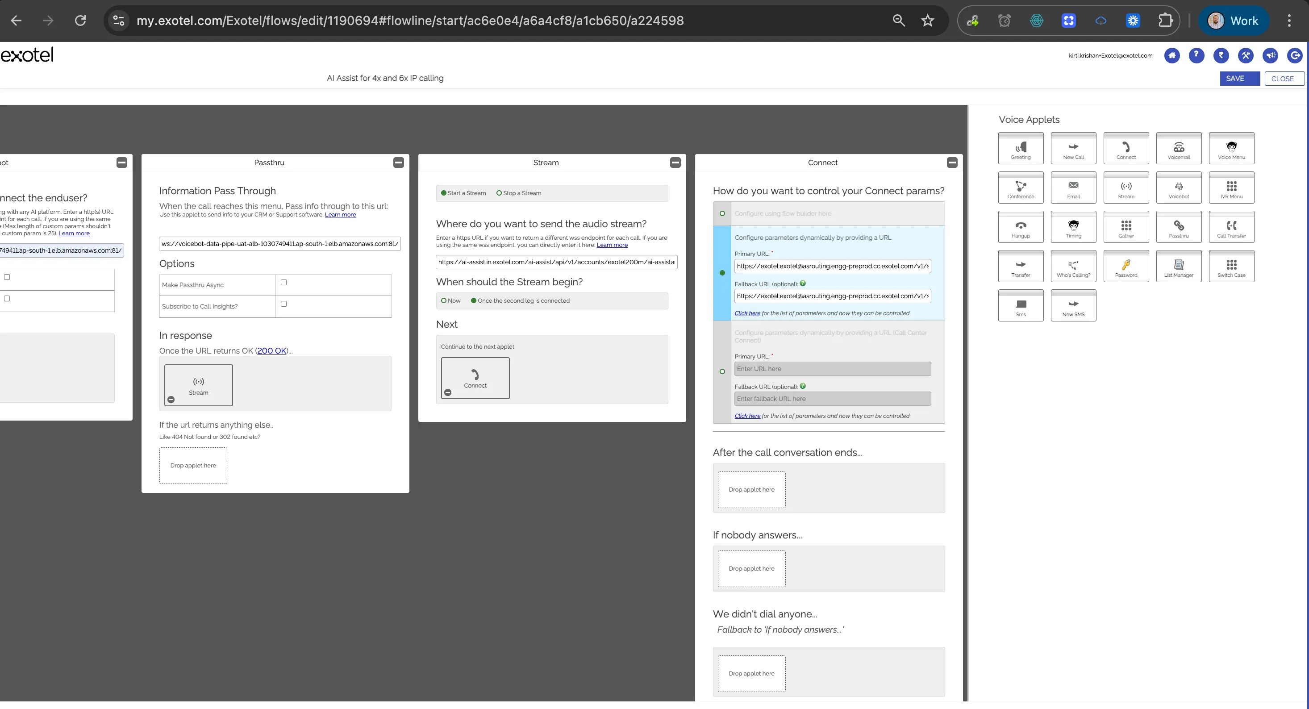The image size is (1309, 709).
Task: Open the rupee billing icon
Action: (x=1221, y=55)
